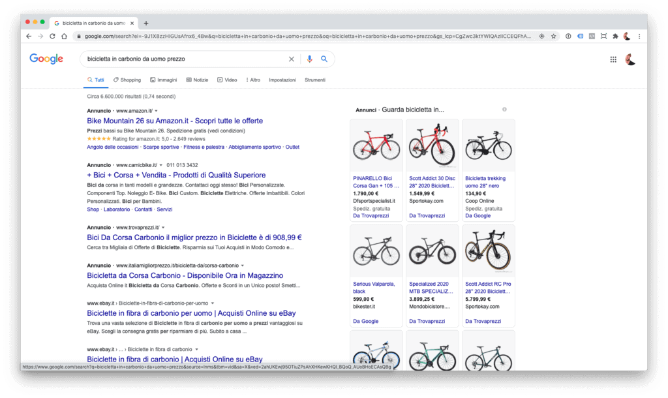Open the Altro more menu

pos(253,80)
